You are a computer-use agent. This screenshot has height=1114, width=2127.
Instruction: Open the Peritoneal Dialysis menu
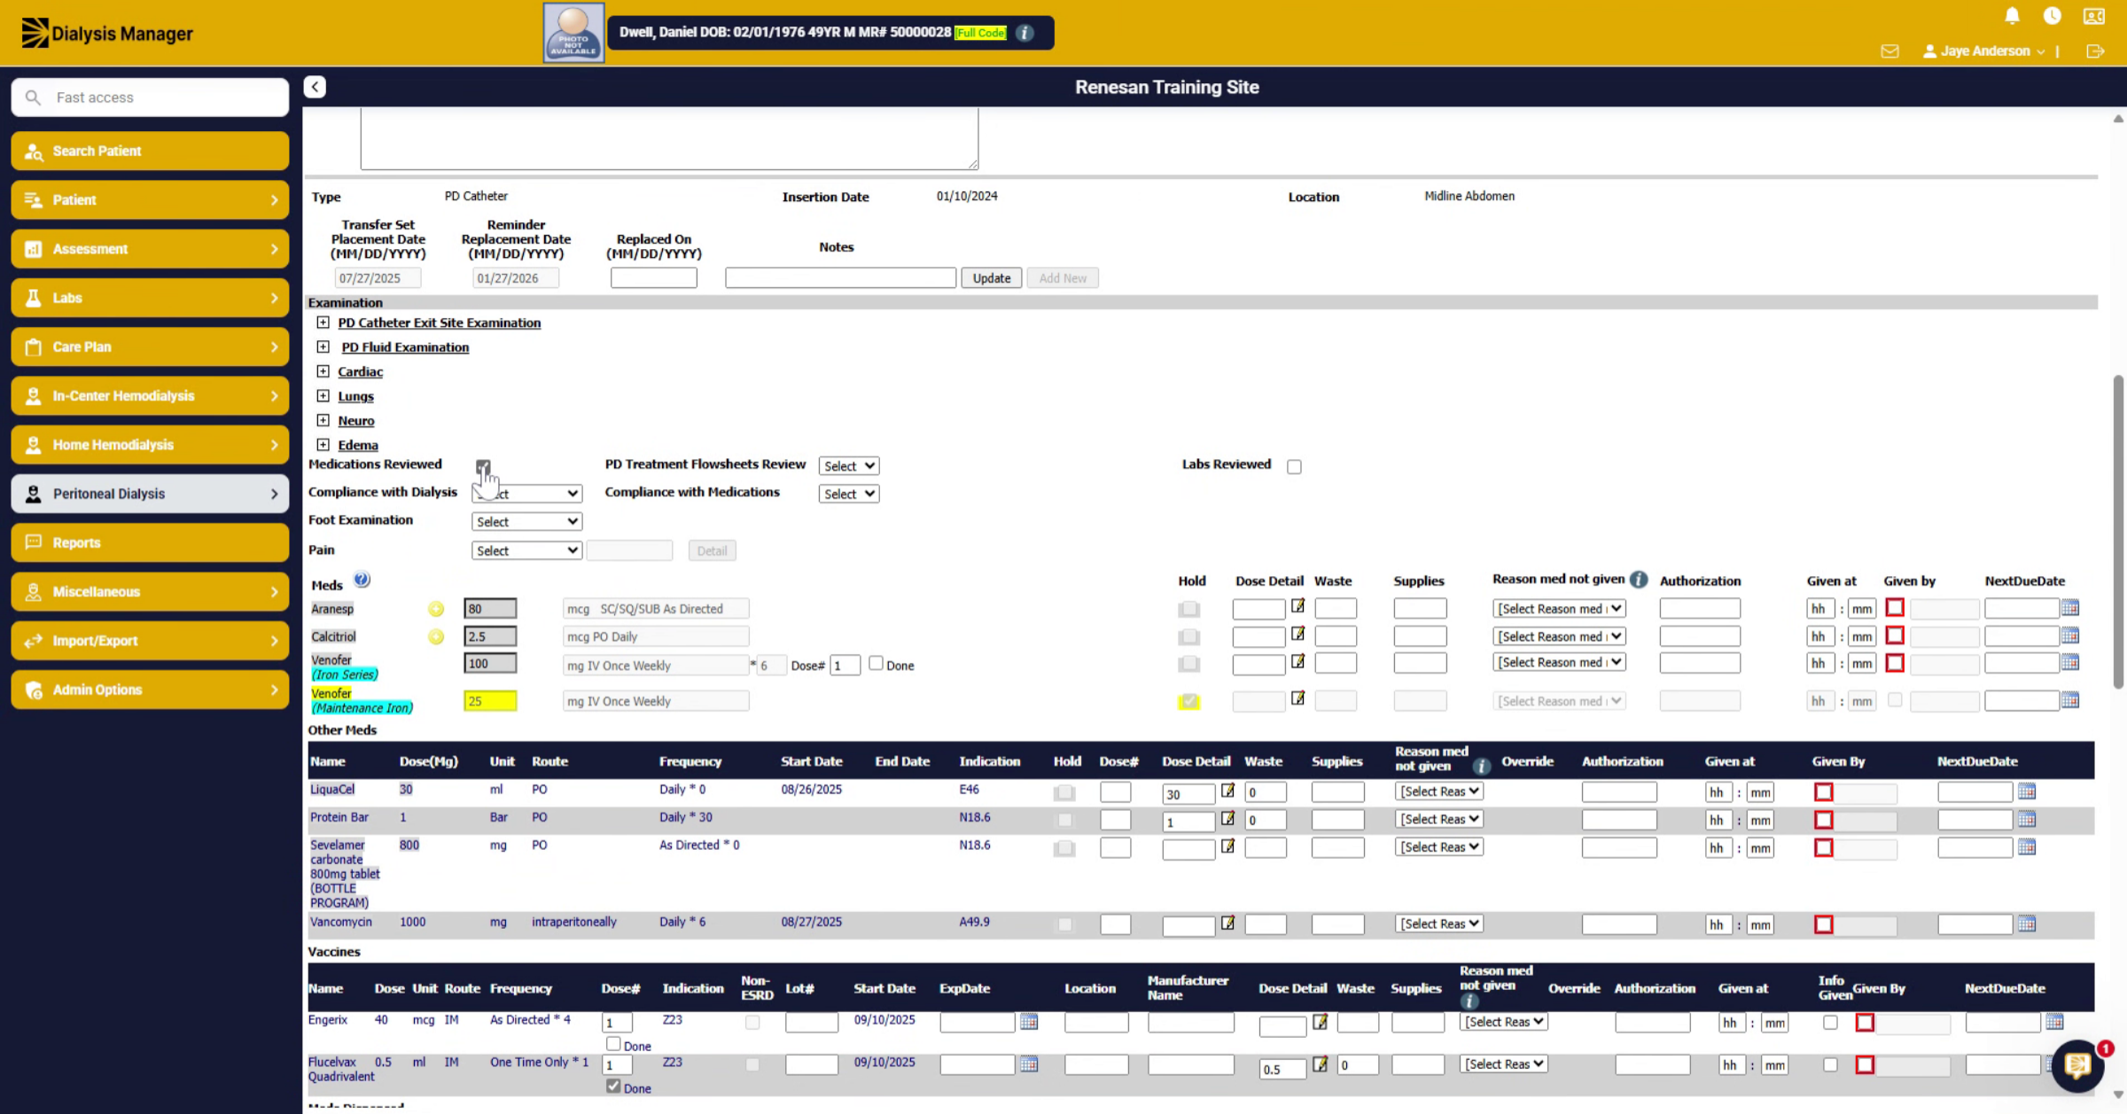[x=150, y=494]
